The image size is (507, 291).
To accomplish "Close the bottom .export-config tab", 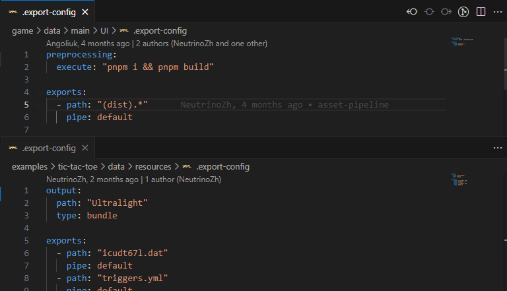I will tap(85, 148).
